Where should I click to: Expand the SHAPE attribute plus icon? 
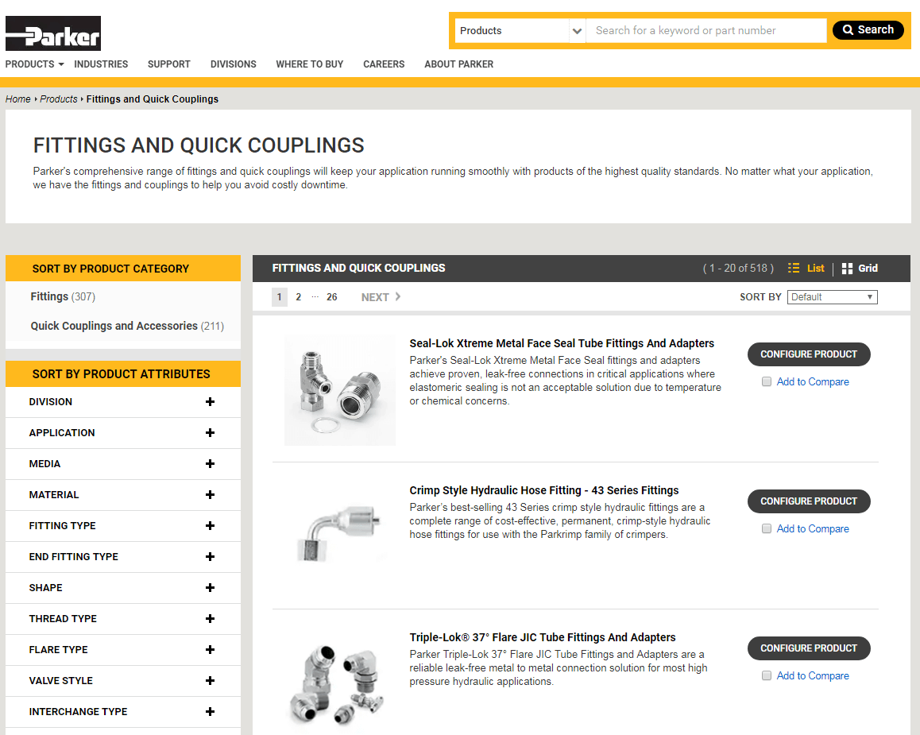point(210,588)
